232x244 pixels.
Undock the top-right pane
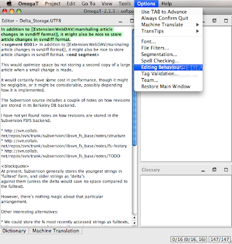(x=214, y=21)
